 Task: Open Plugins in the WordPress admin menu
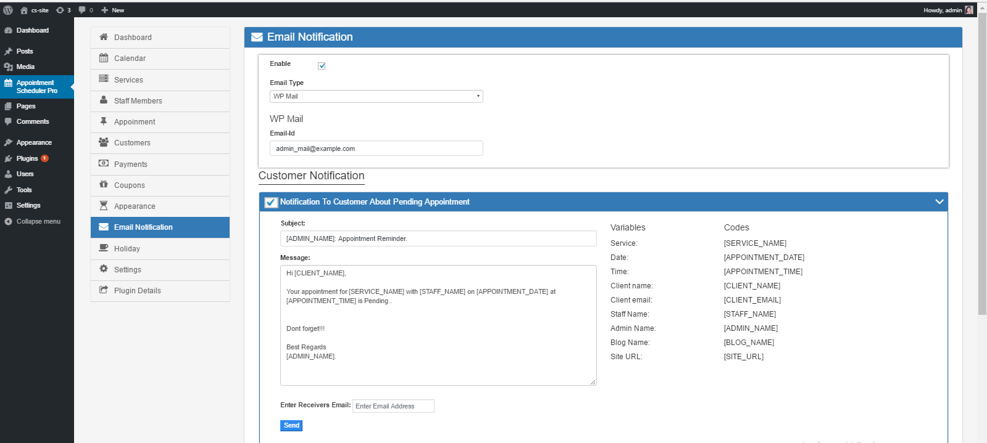pyautogui.click(x=27, y=158)
